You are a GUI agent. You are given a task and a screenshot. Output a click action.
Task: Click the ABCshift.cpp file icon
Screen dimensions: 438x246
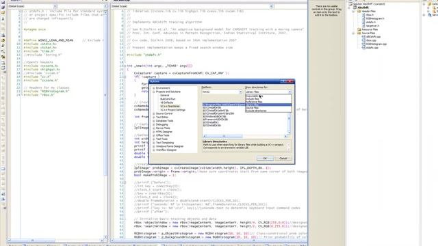click(363, 36)
